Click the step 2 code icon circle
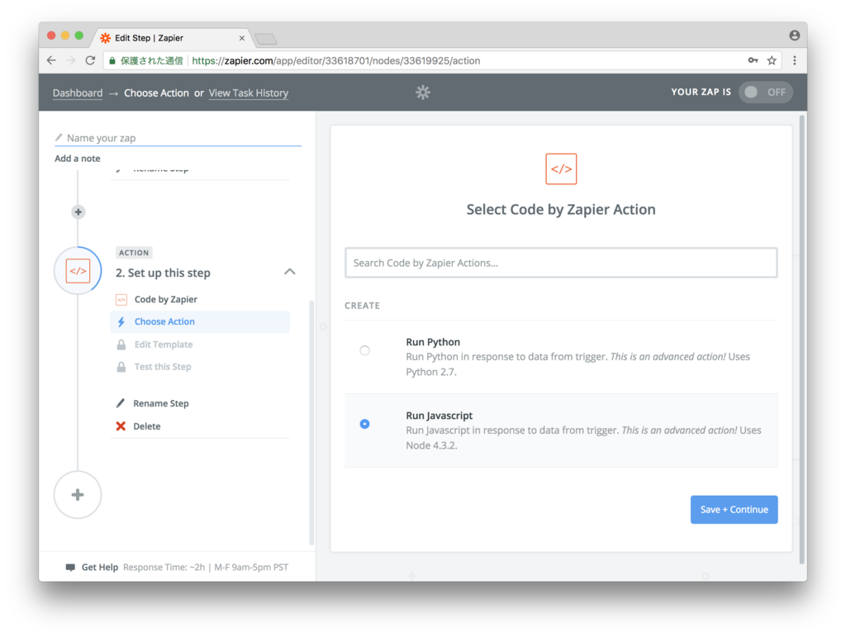 pos(78,271)
